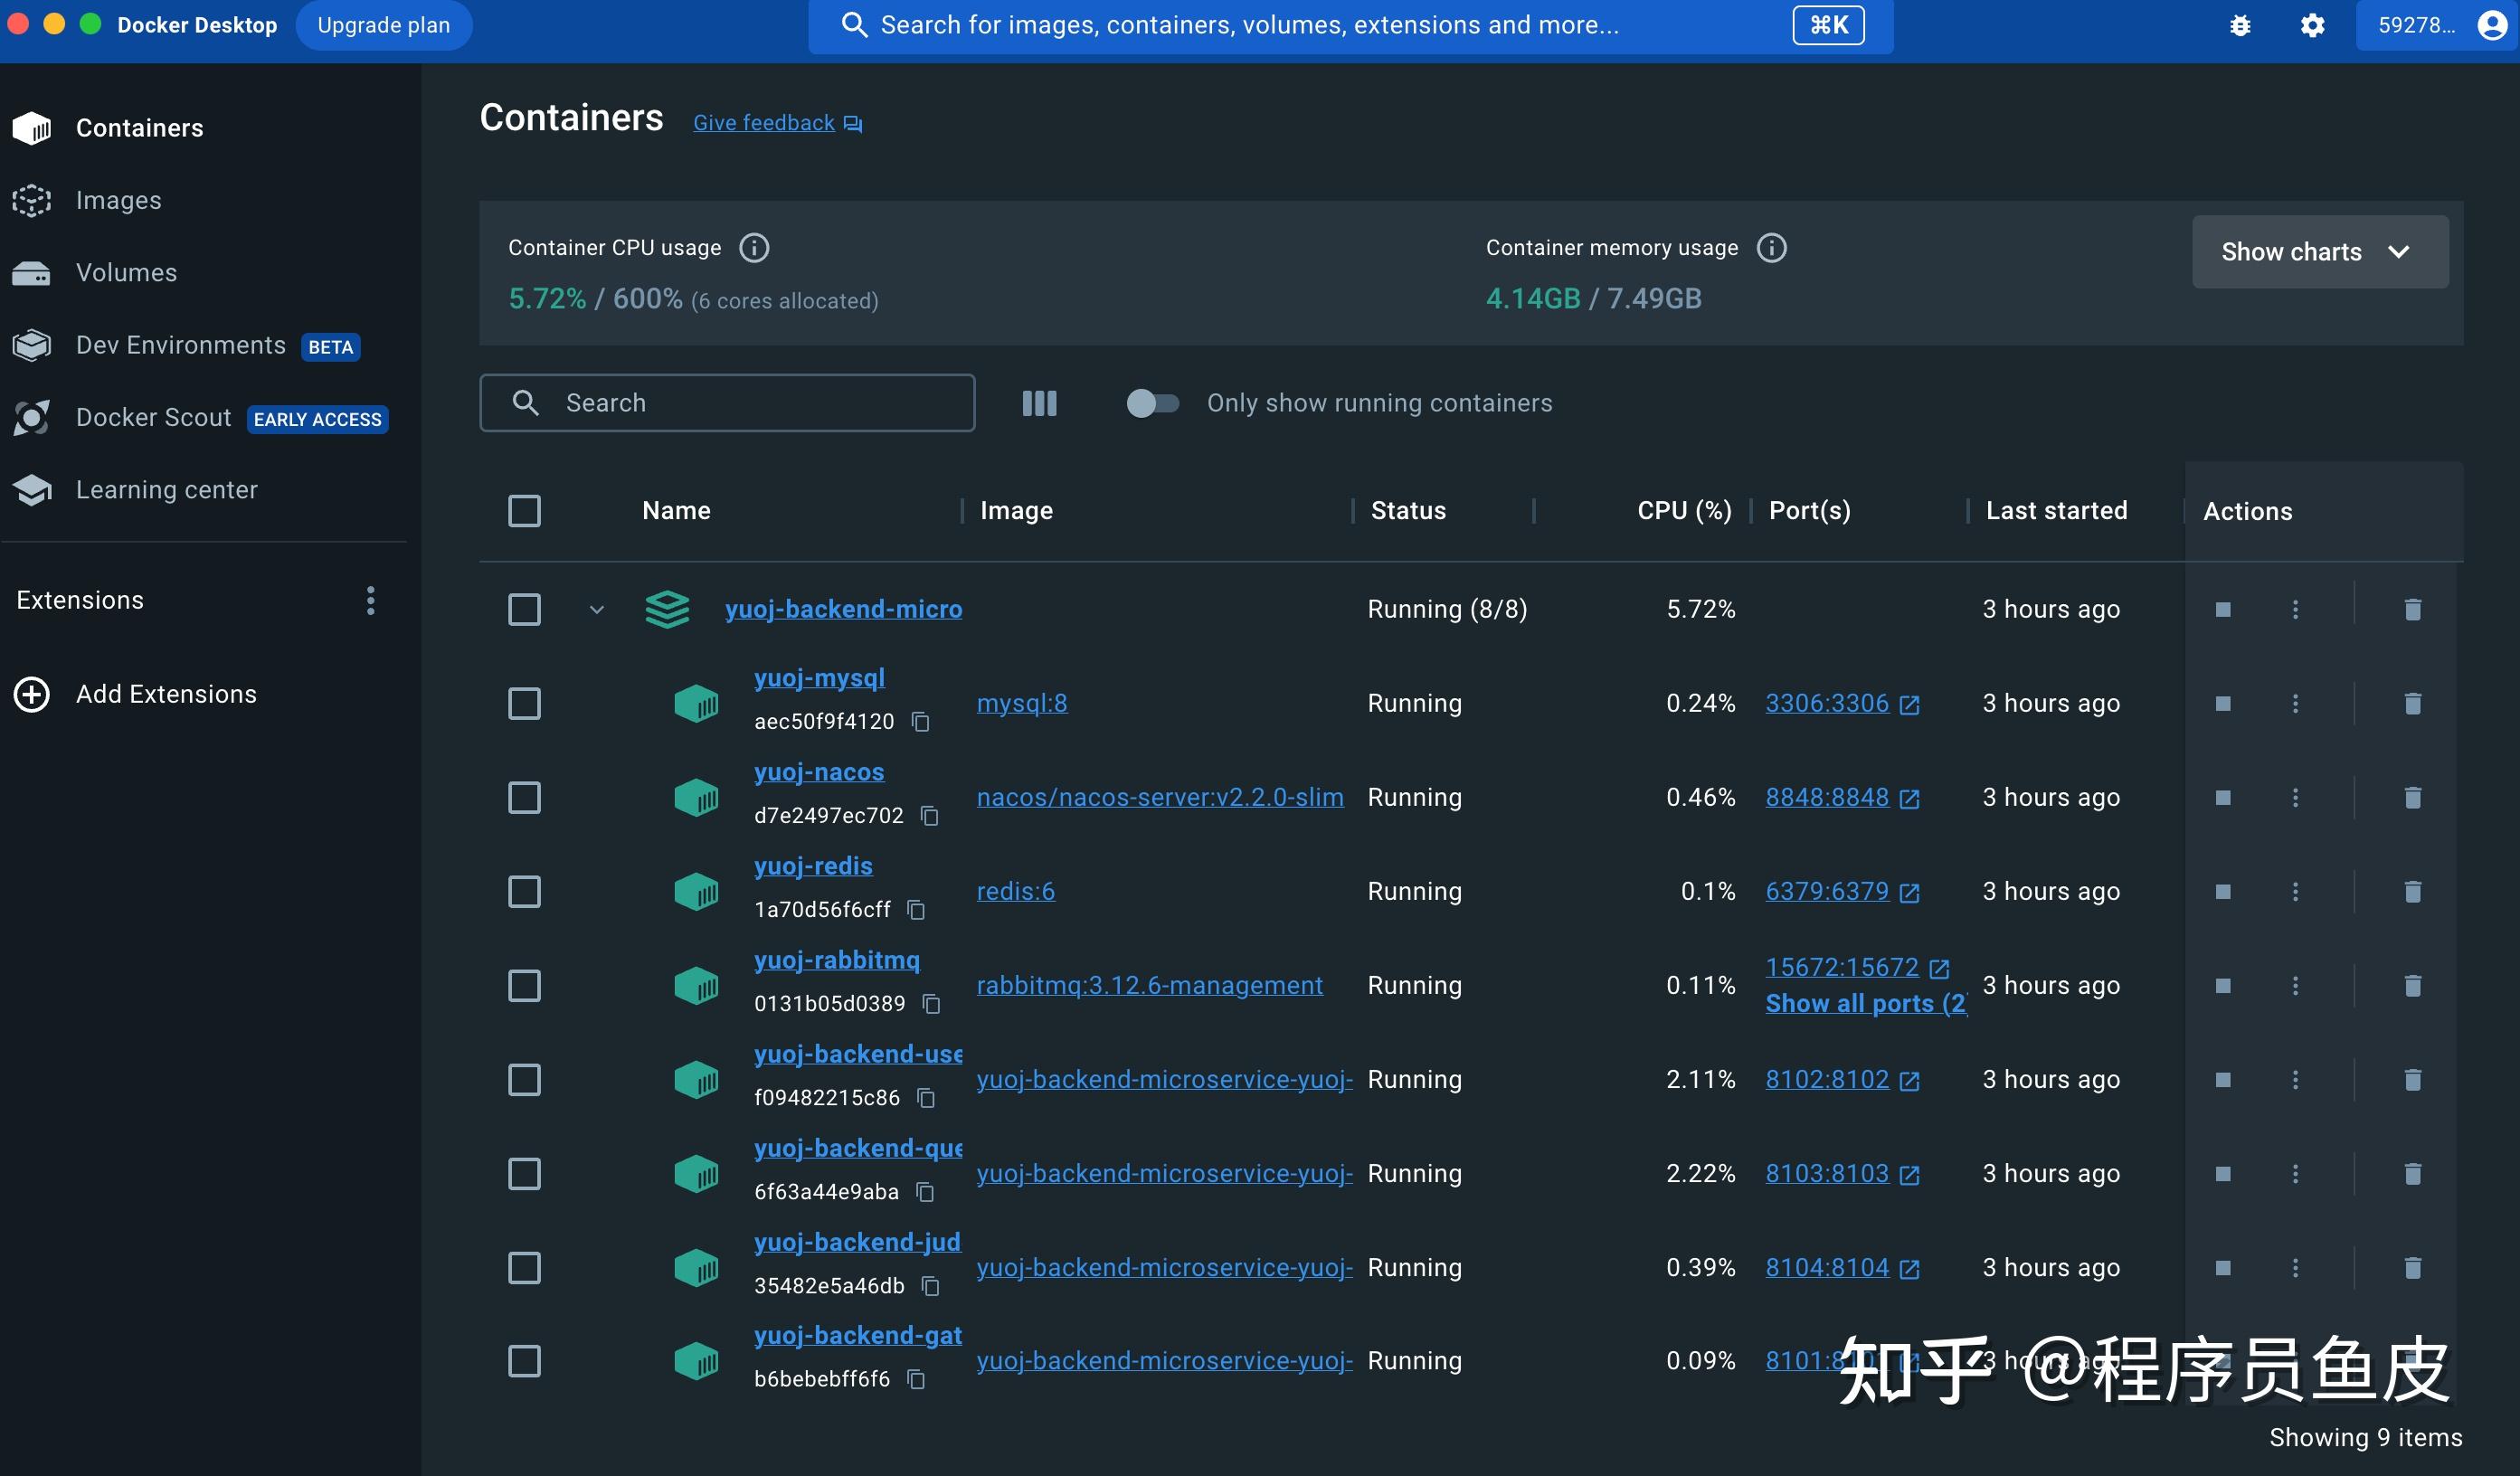Stop the yuoj-mysql container

click(2222, 704)
